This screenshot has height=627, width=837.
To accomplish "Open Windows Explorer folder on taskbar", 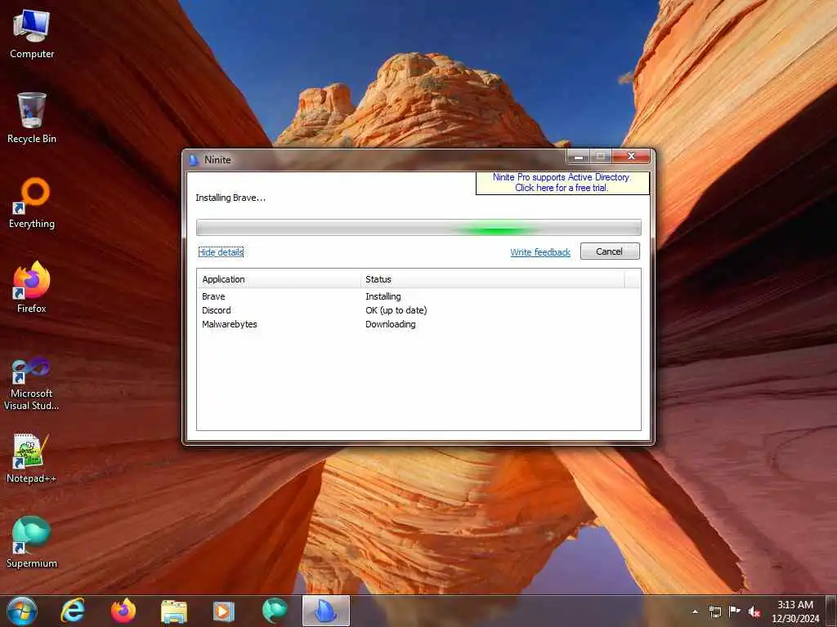I will click(173, 611).
